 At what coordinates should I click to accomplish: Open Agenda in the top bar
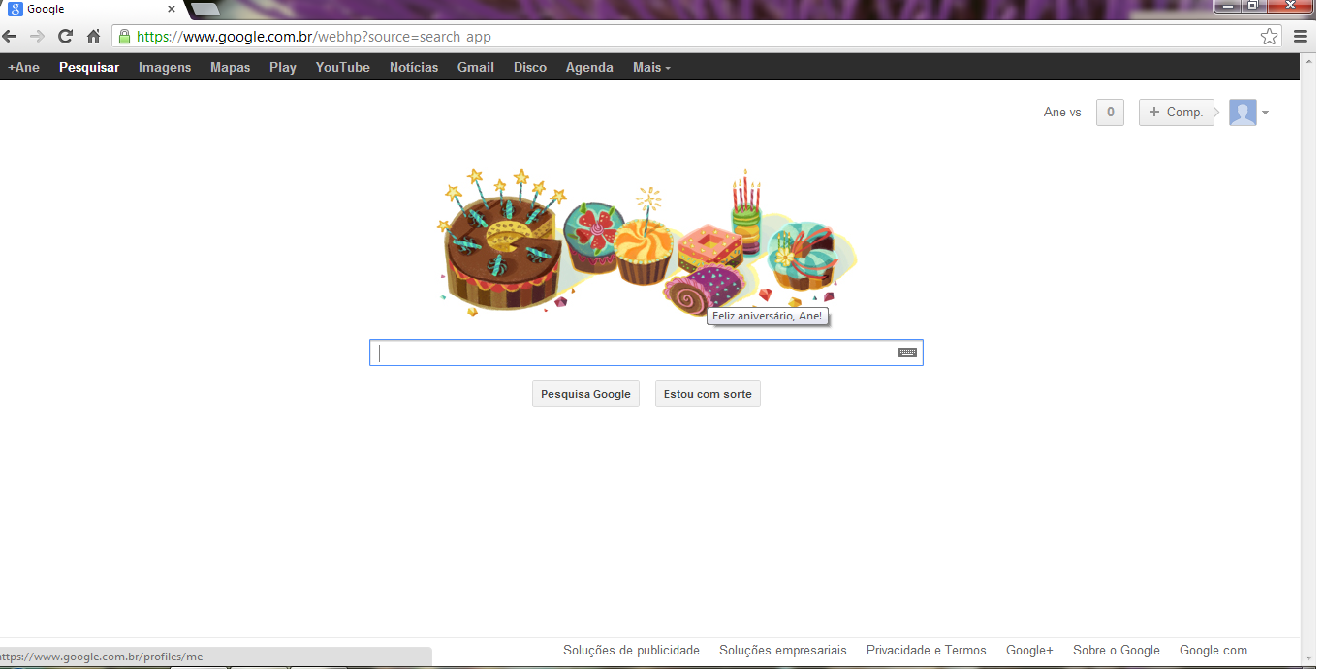(x=589, y=67)
